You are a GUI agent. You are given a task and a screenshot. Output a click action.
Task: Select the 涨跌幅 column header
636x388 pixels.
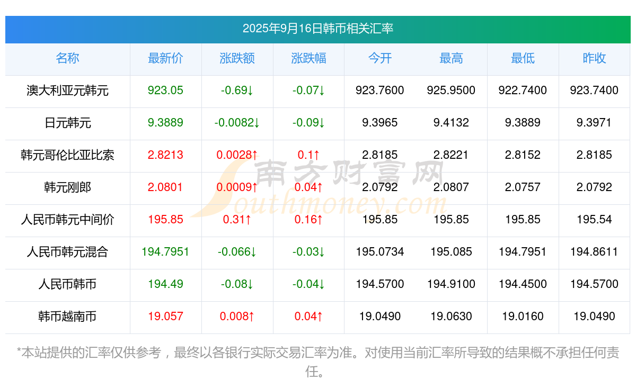coord(308,58)
